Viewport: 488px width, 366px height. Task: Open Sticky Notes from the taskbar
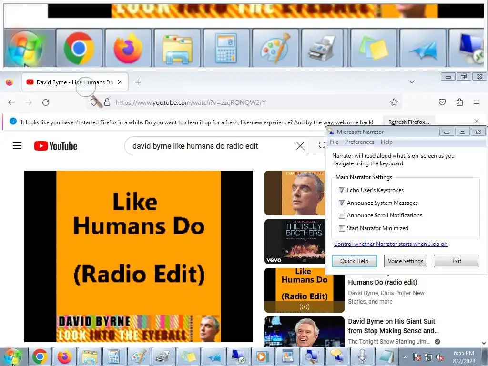[189, 356]
